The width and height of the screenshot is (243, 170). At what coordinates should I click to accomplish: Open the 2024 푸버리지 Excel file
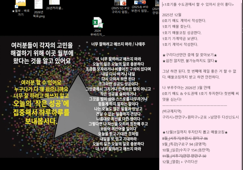point(98,27)
